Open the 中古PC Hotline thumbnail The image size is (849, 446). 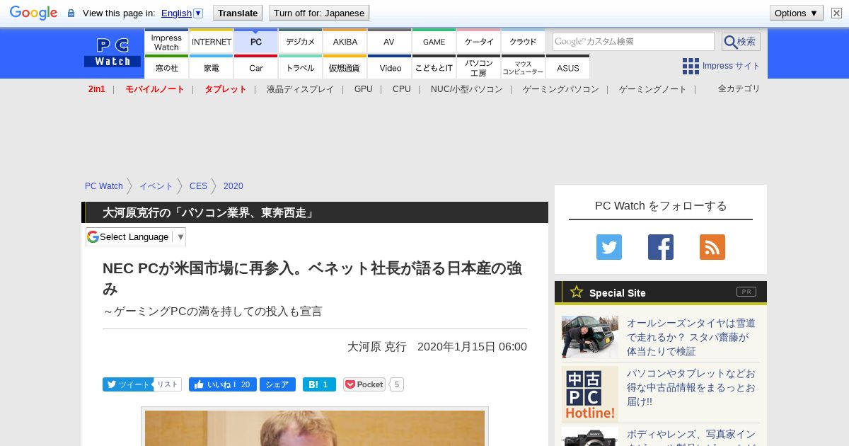click(590, 394)
